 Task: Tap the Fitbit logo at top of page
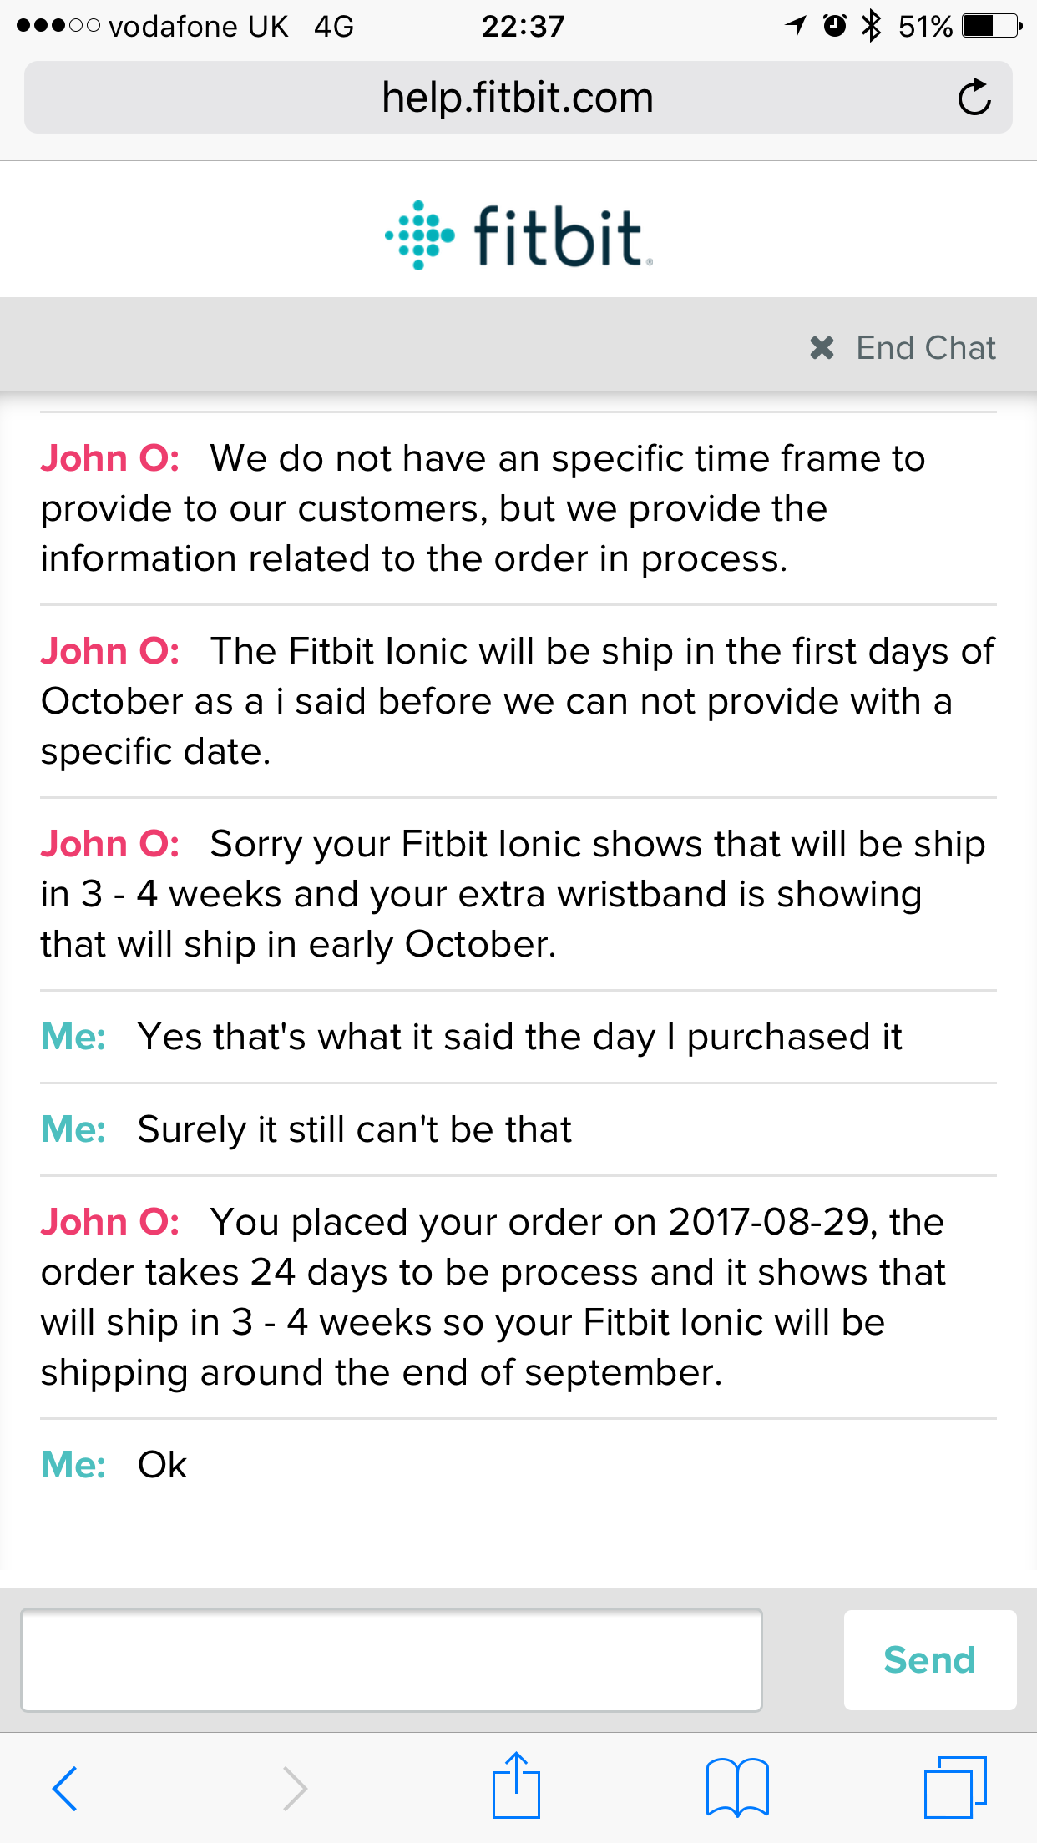[518, 234]
